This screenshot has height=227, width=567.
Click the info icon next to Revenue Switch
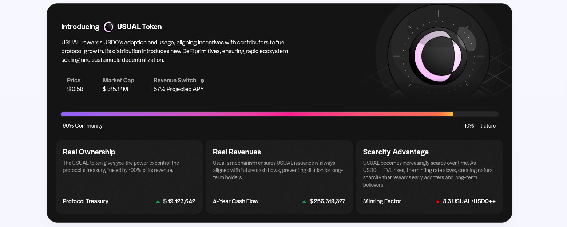[x=202, y=81]
